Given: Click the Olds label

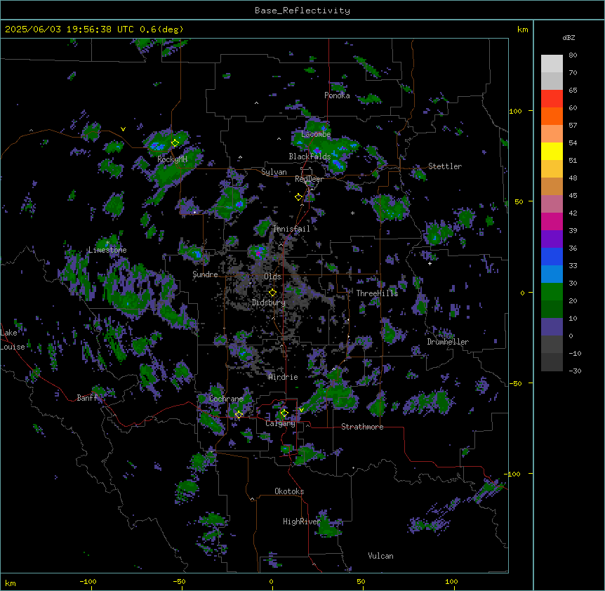Looking at the screenshot, I should tap(272, 277).
